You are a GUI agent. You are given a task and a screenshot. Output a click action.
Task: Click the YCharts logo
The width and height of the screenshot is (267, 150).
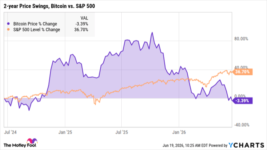pyautogui.click(x=246, y=145)
